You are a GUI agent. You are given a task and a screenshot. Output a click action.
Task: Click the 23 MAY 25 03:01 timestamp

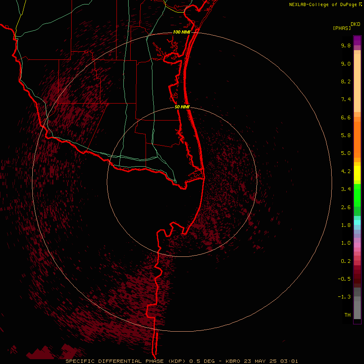tap(271, 361)
